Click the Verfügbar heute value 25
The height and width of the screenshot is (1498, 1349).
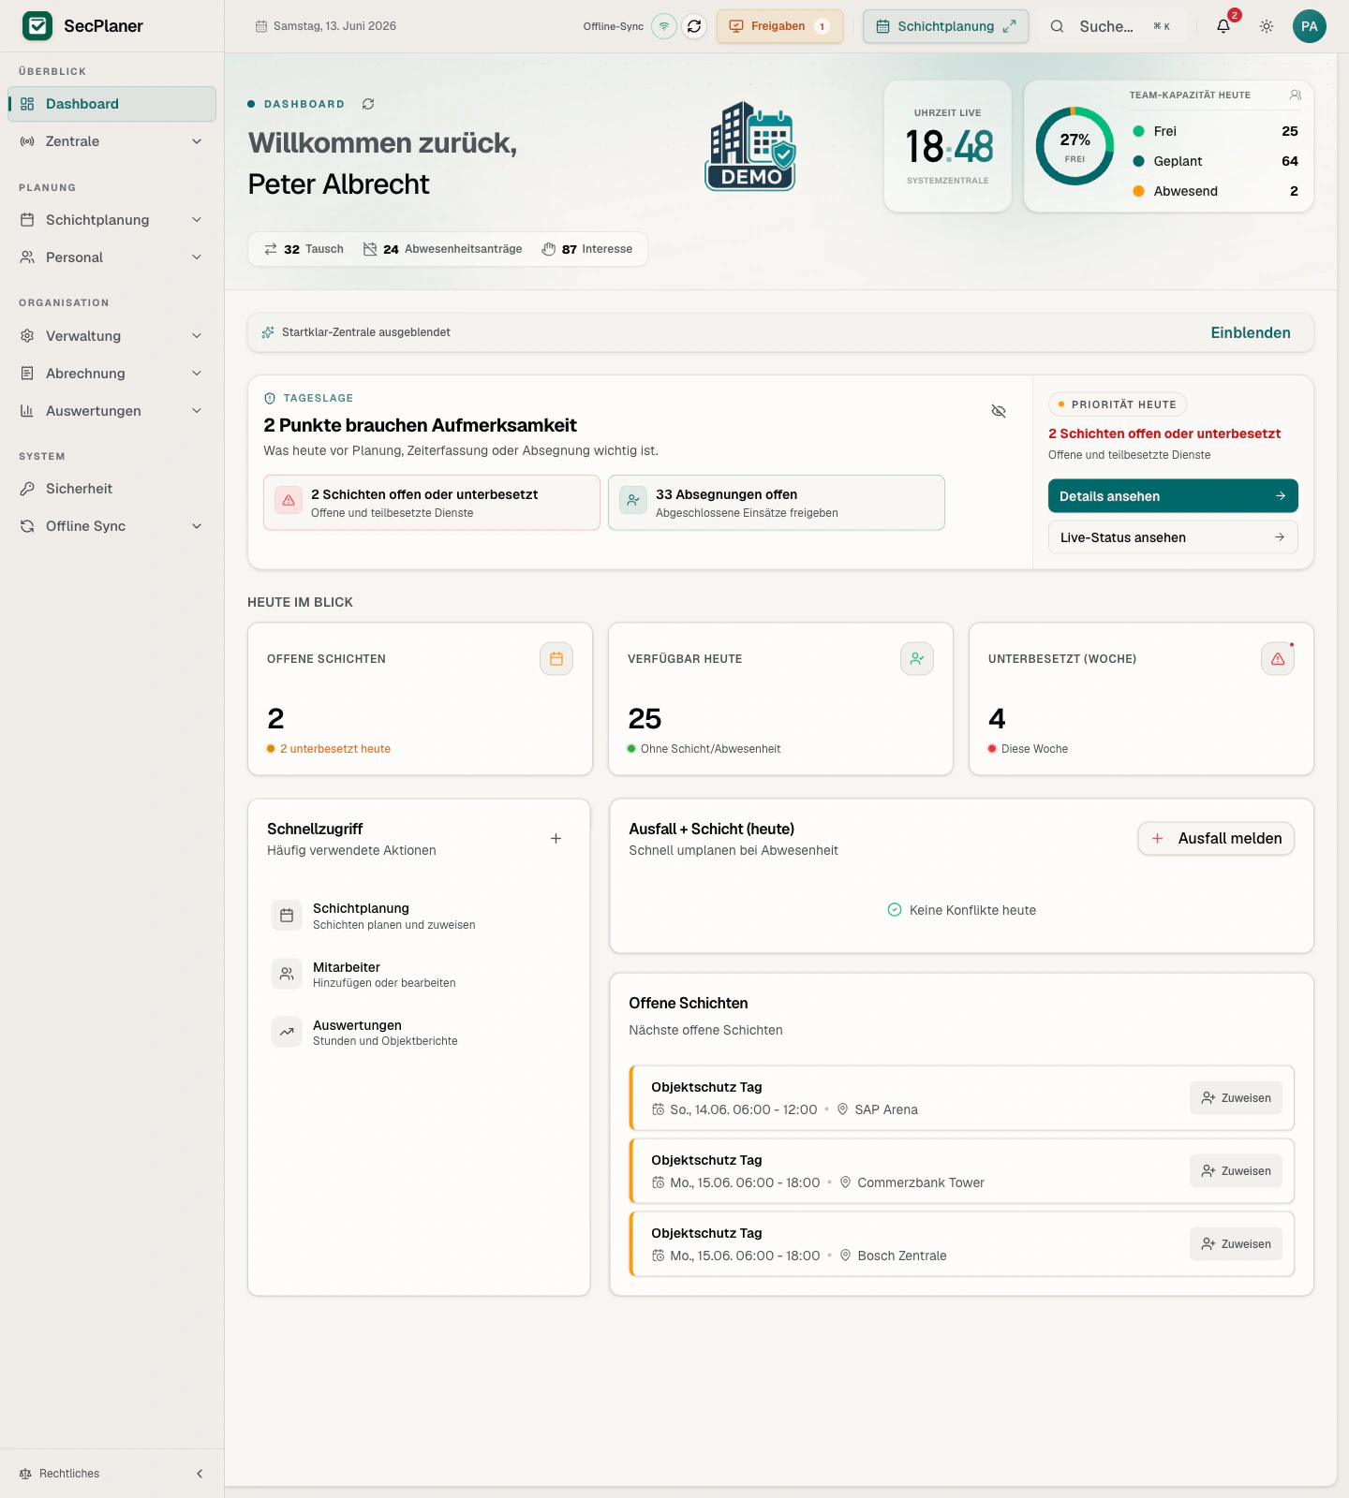(645, 719)
